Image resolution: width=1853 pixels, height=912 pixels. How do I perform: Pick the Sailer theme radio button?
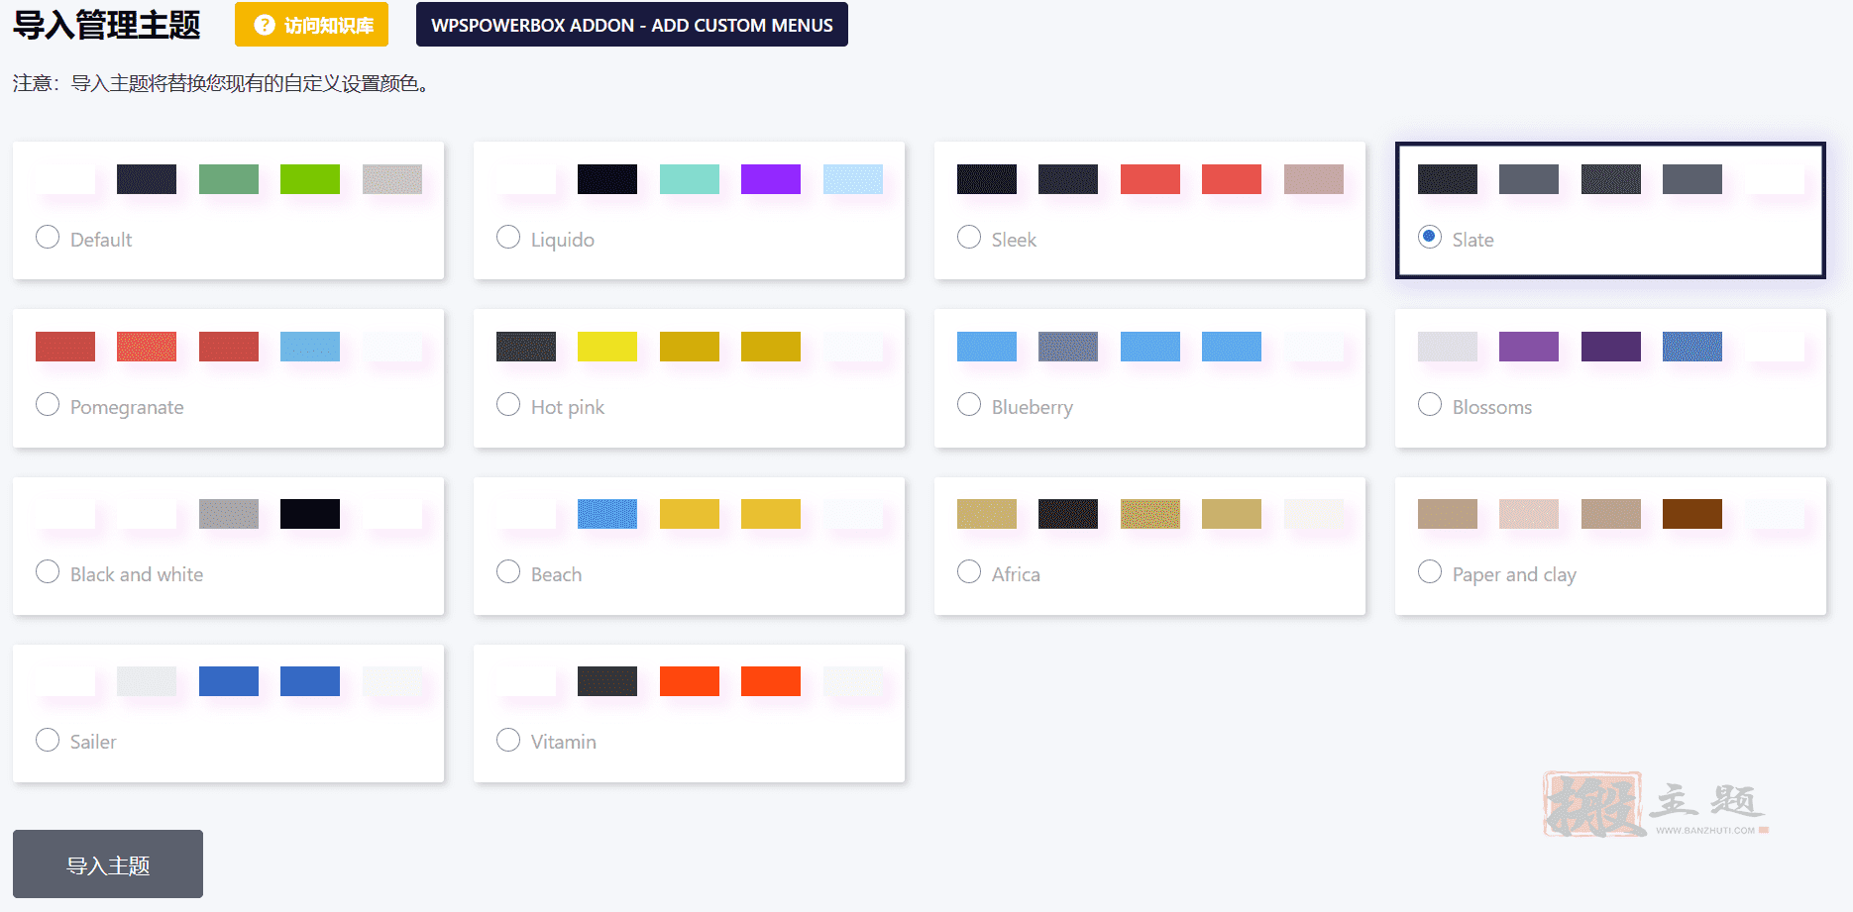[48, 740]
